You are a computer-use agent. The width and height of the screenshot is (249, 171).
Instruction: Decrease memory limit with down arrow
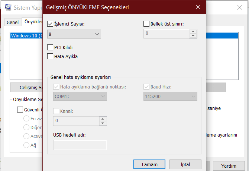pos(193,36)
